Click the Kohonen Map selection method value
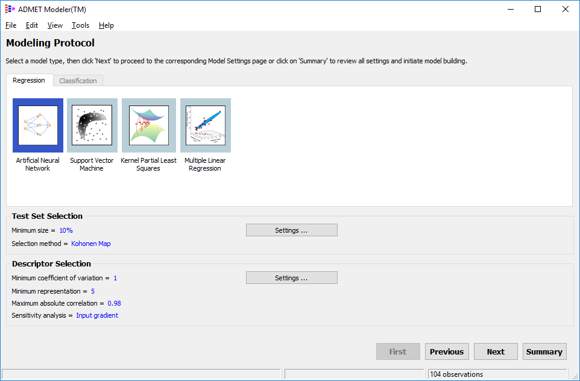580x381 pixels. (91, 244)
